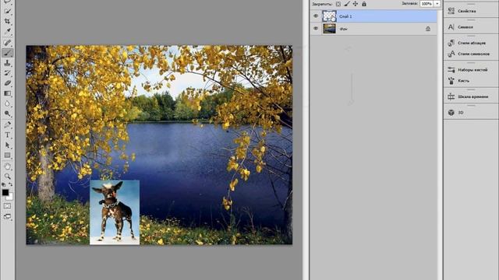499x280 pixels.
Task: Select the Gradient tool
Action: click(7, 93)
